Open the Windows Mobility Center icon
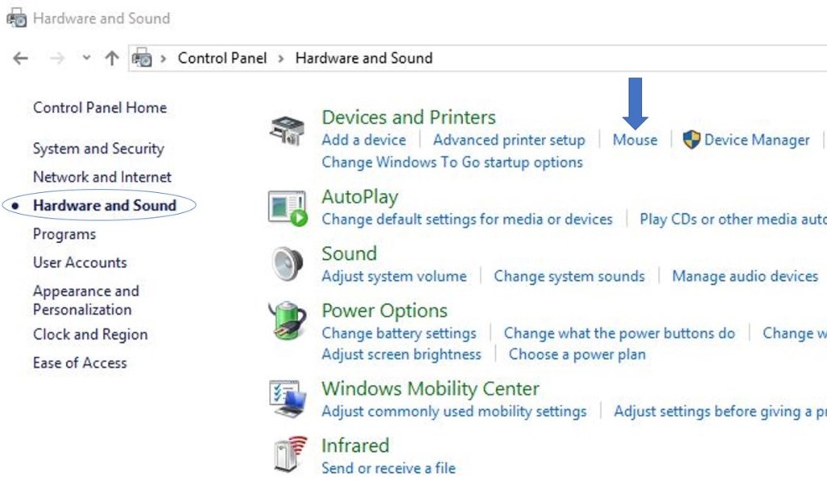The width and height of the screenshot is (827, 485). tap(287, 398)
